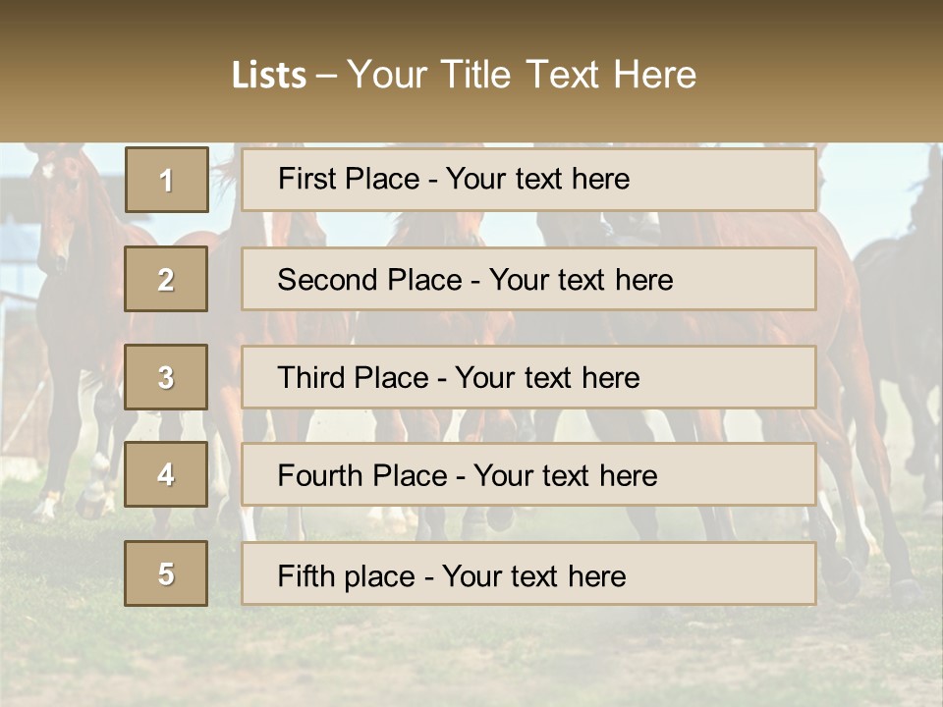Click the 'Third Place - Your text here' text

[x=459, y=378]
